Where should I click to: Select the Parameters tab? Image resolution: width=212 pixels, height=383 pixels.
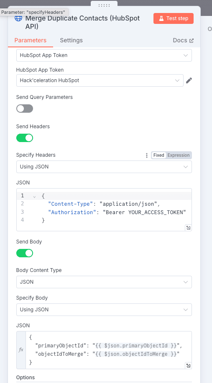pos(31,40)
